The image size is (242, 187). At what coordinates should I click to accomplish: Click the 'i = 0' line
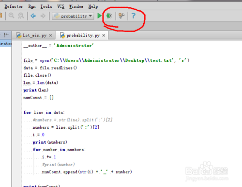38,135
